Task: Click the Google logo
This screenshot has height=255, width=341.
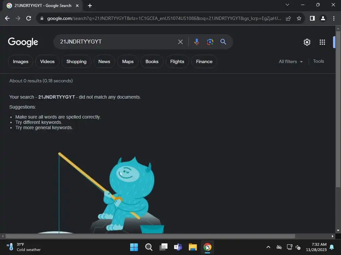Action: coord(23,42)
